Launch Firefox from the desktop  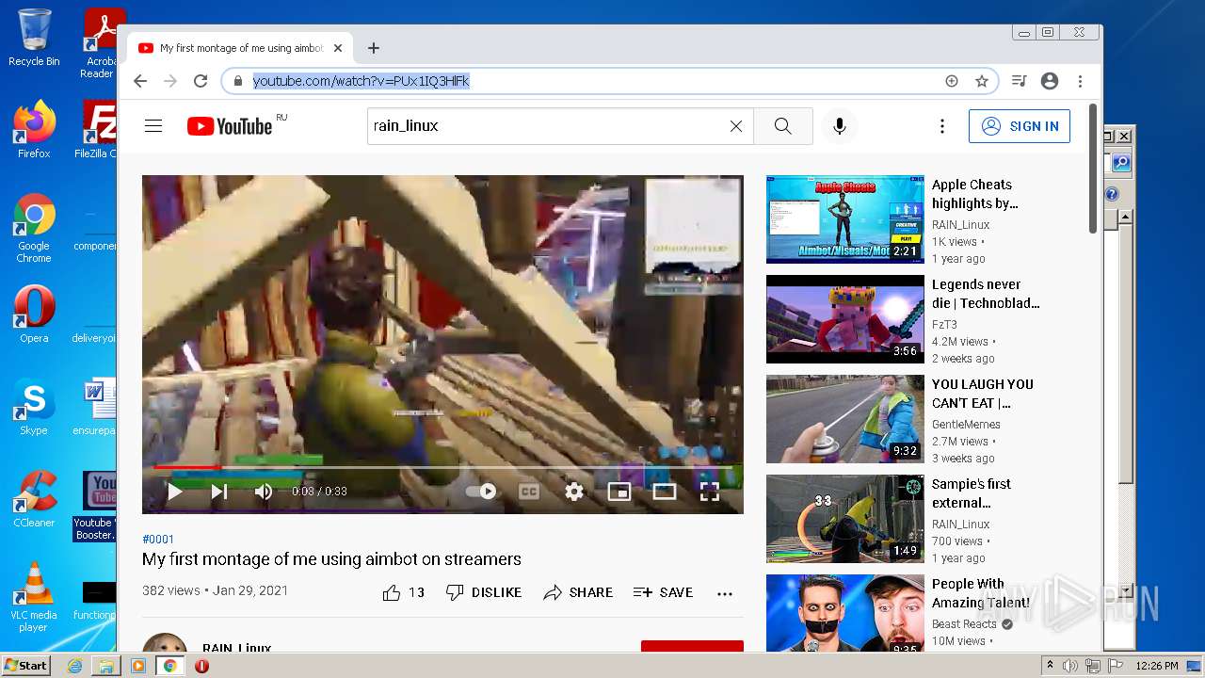(34, 129)
